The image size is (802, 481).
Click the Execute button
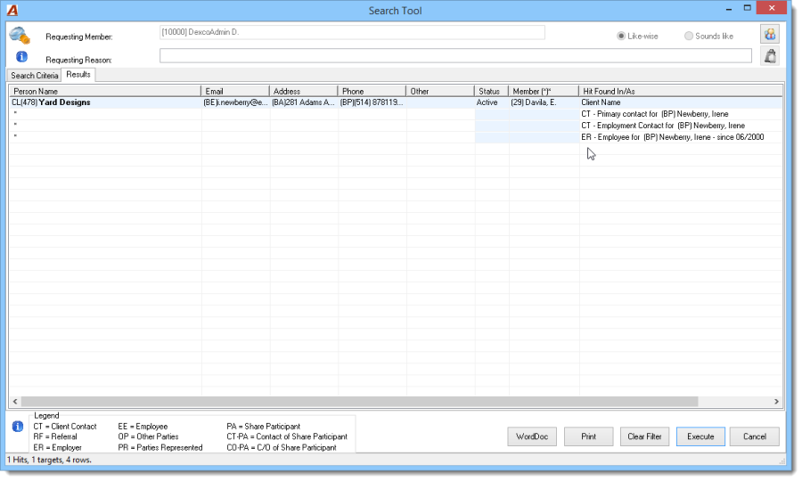[x=700, y=436]
